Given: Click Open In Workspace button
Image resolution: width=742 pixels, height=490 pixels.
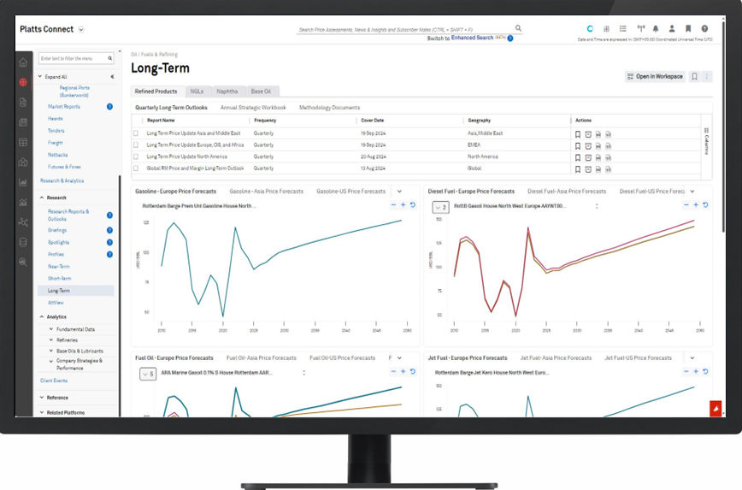Looking at the screenshot, I should pyautogui.click(x=655, y=76).
